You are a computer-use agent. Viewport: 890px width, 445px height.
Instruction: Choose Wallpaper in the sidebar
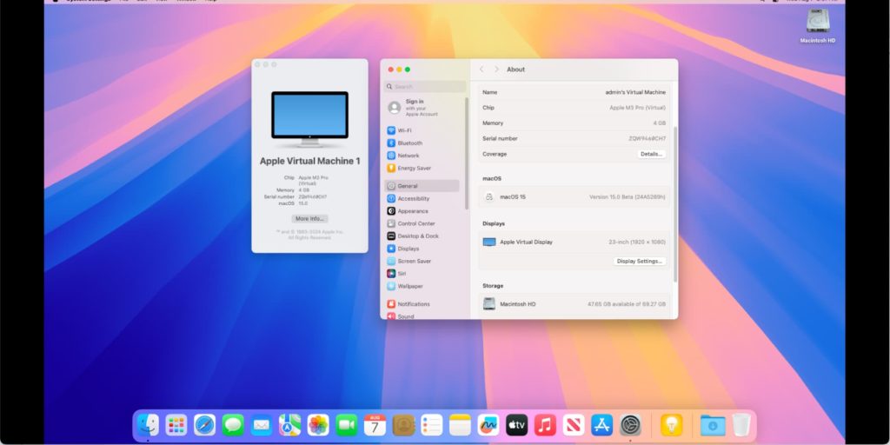click(x=410, y=286)
